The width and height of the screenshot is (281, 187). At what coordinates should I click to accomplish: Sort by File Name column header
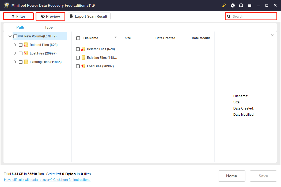[x=91, y=38]
